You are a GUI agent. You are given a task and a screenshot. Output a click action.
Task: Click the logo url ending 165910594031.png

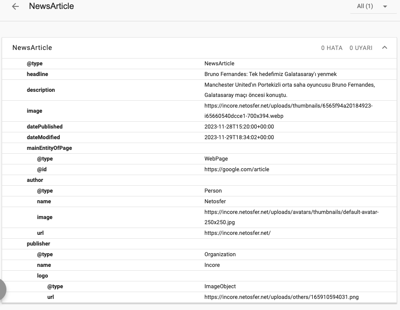click(x=281, y=297)
